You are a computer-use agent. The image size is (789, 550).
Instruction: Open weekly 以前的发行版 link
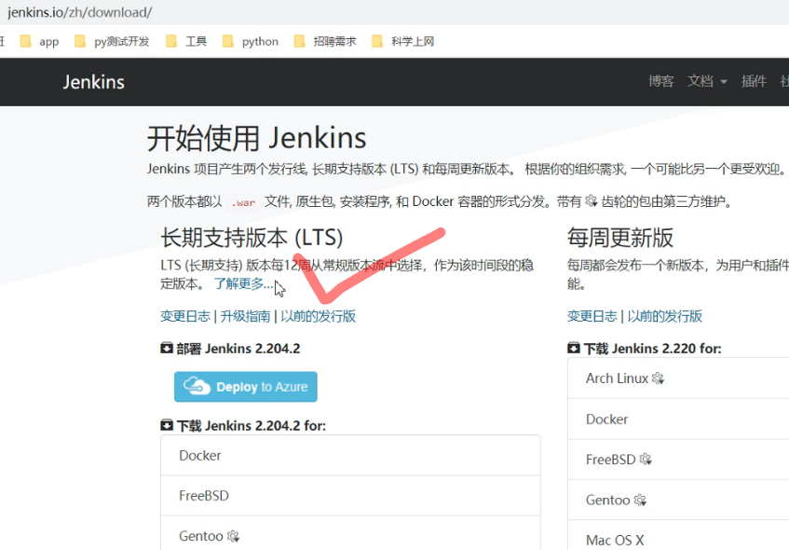pos(665,316)
